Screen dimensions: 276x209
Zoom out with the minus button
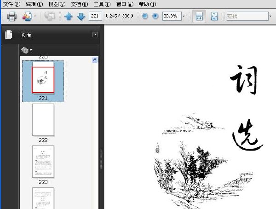tap(145, 16)
